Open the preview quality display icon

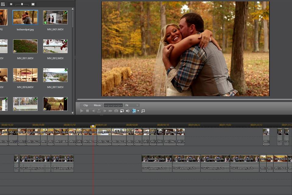click(122, 111)
